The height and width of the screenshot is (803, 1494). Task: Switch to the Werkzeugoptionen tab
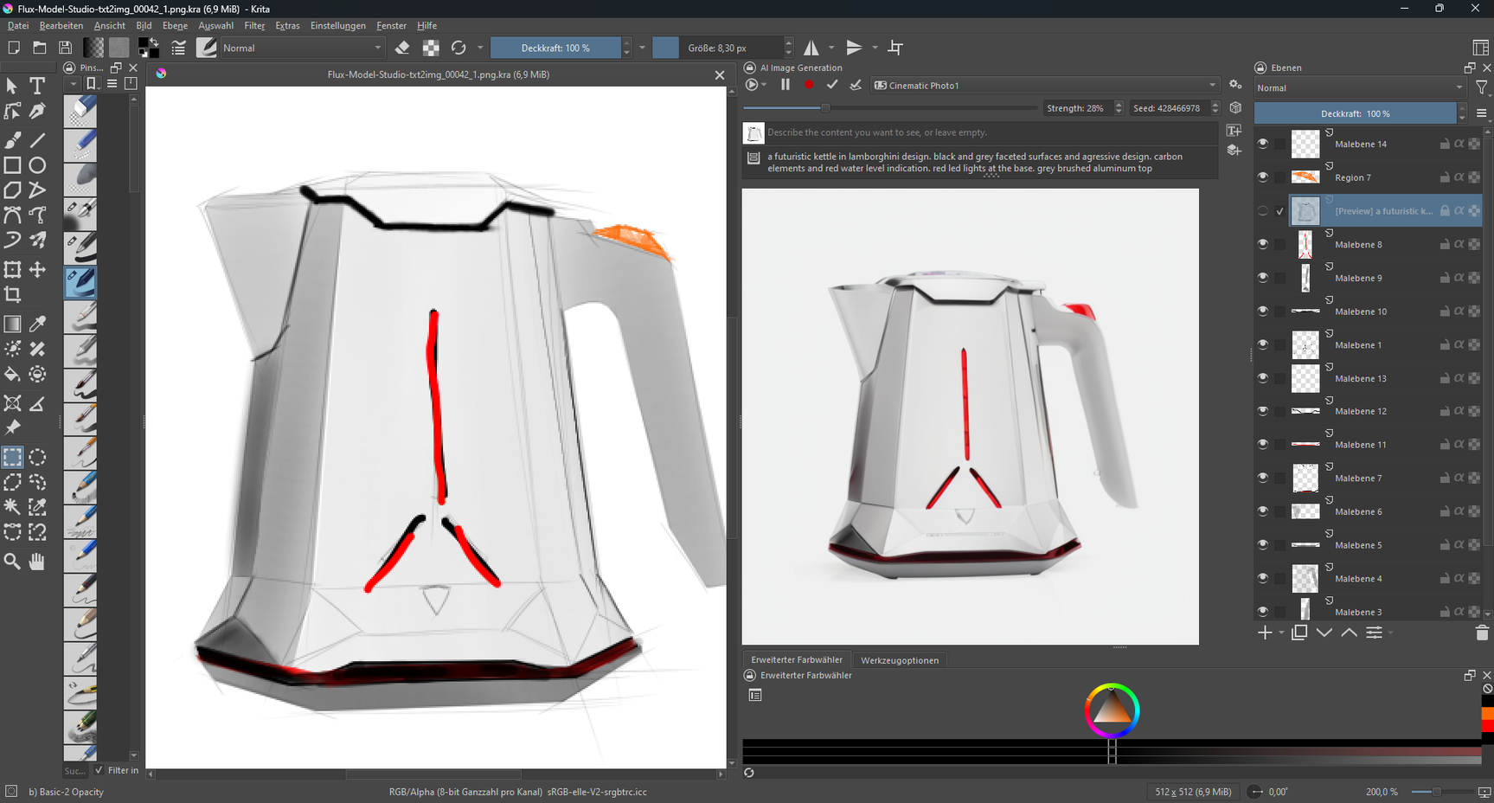[899, 660]
